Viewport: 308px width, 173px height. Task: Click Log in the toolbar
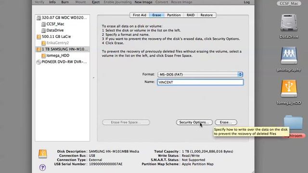tap(247, 2)
